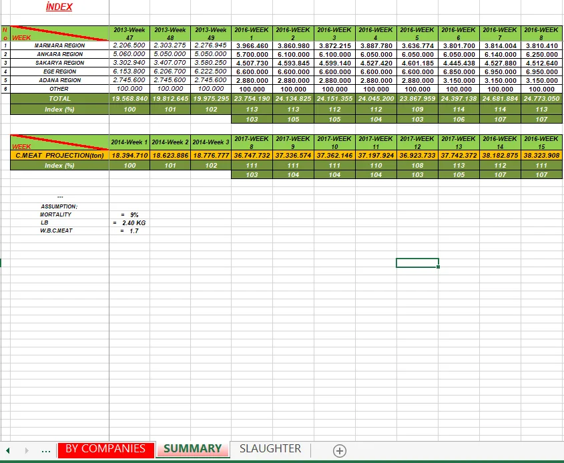Select projection value 37.742.372

pyautogui.click(x=459, y=156)
